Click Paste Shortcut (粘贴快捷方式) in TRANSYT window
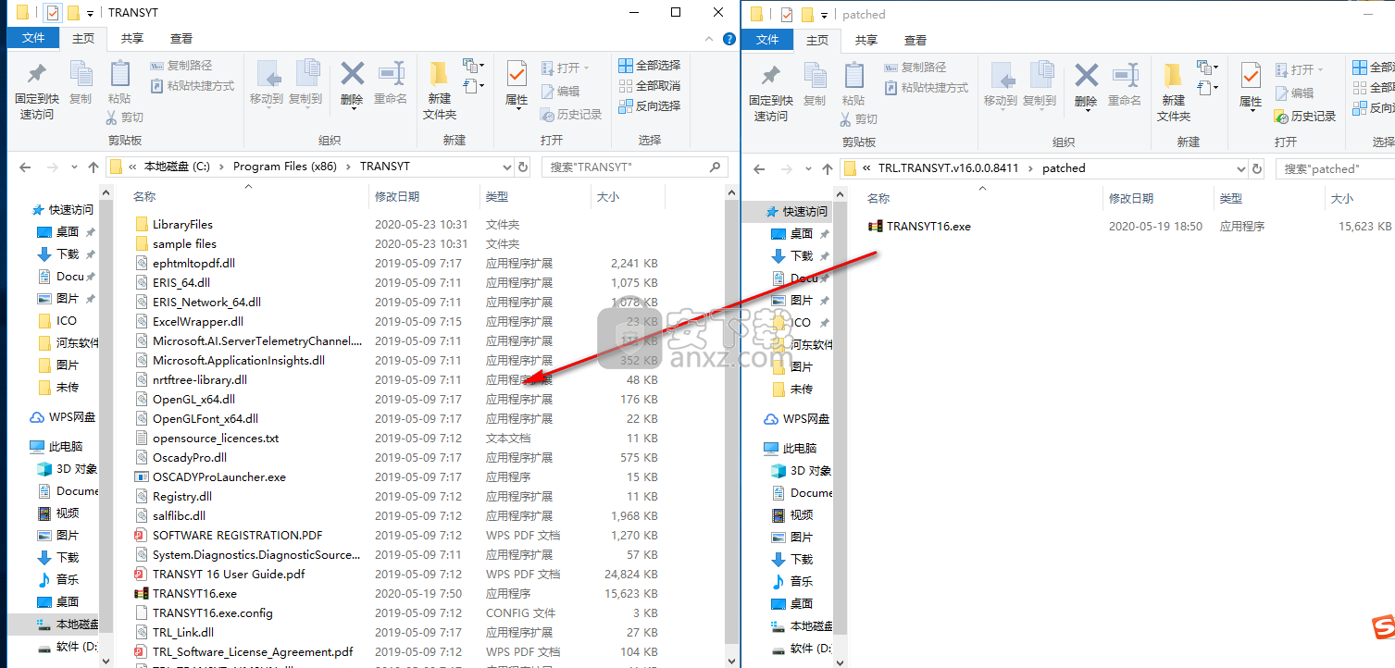 192,85
